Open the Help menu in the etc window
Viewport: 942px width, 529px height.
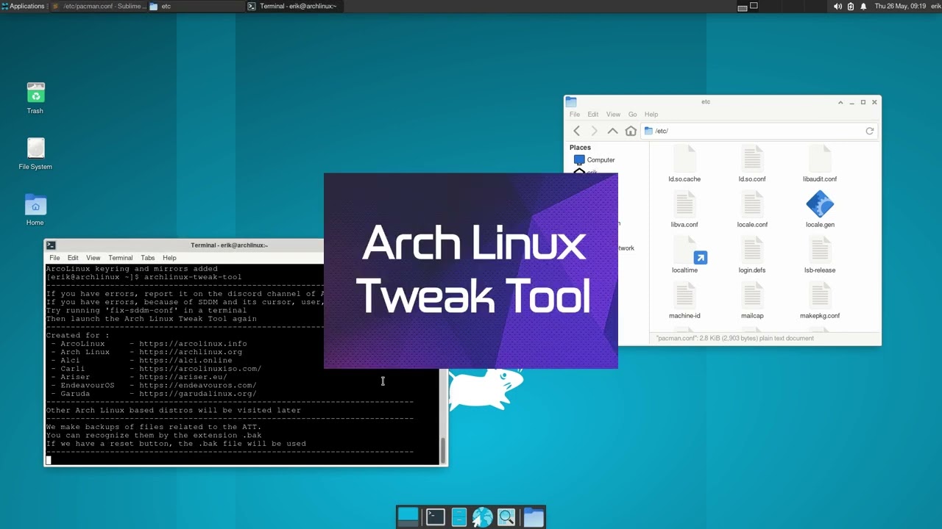(651, 115)
